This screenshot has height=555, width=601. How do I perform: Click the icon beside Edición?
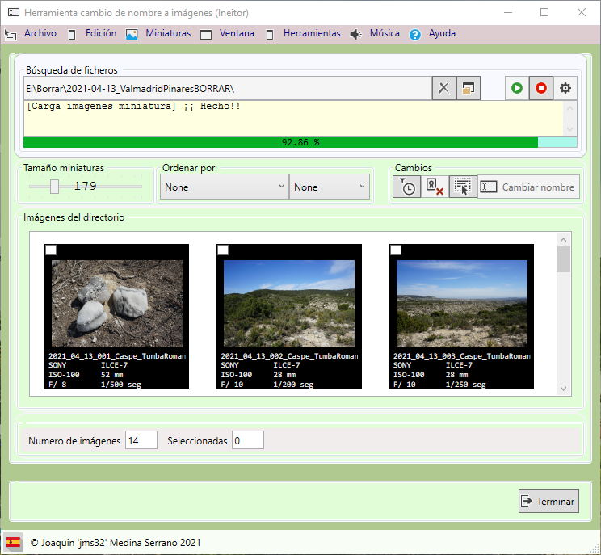point(72,35)
